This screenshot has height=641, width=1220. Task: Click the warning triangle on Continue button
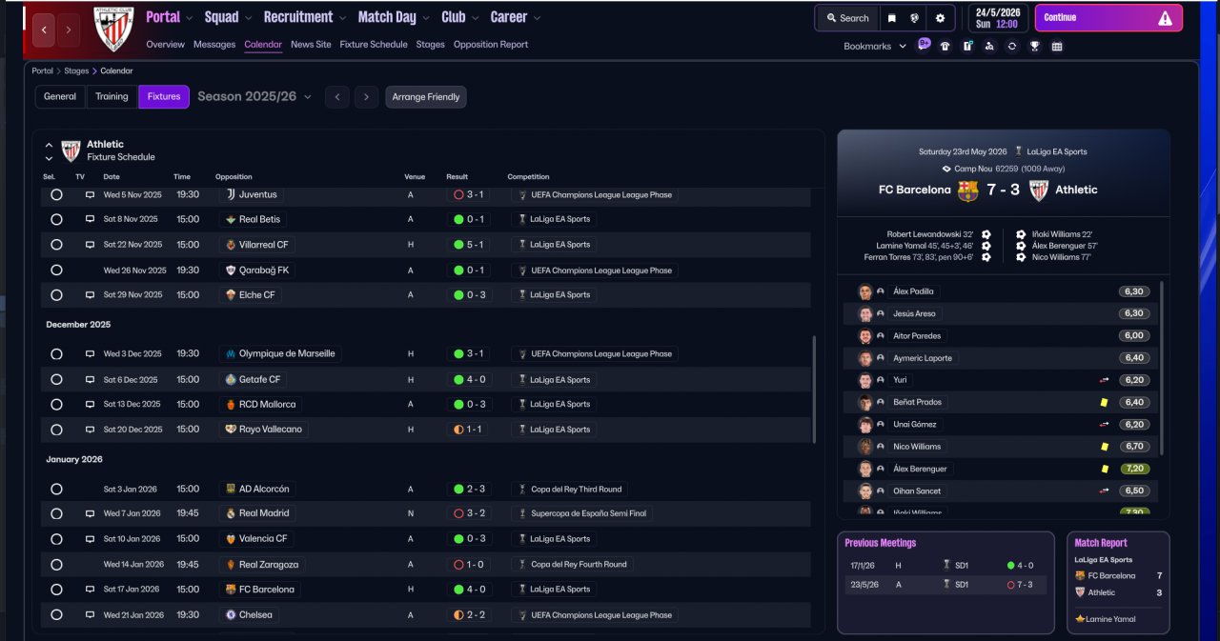pyautogui.click(x=1165, y=18)
